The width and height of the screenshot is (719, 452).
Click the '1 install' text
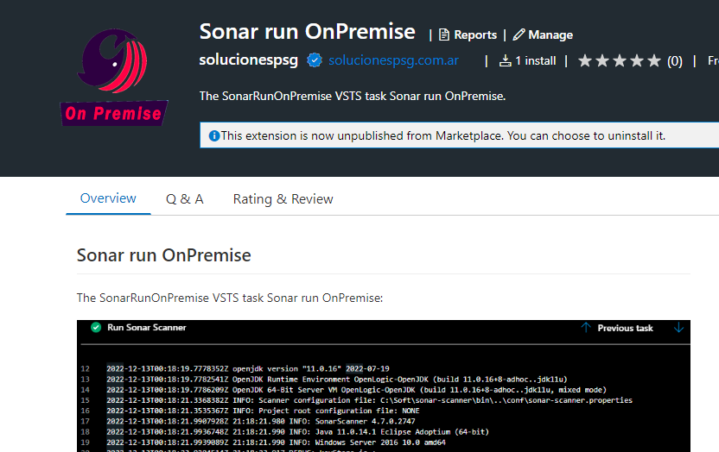click(535, 61)
